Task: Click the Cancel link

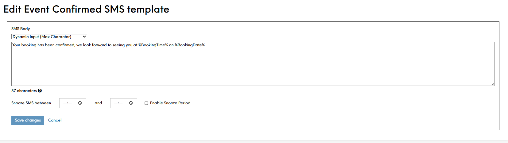Action: tap(55, 120)
